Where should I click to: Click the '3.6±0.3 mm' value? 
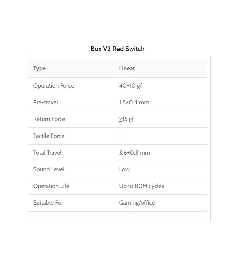point(134,153)
